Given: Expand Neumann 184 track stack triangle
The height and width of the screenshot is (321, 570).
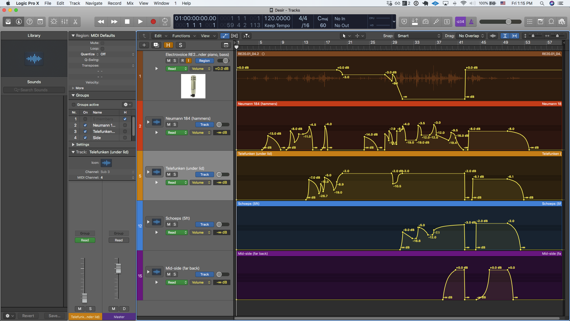Looking at the screenshot, I should [148, 122].
